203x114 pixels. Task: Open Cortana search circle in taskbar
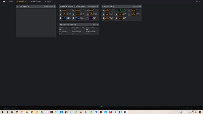pos(7,112)
